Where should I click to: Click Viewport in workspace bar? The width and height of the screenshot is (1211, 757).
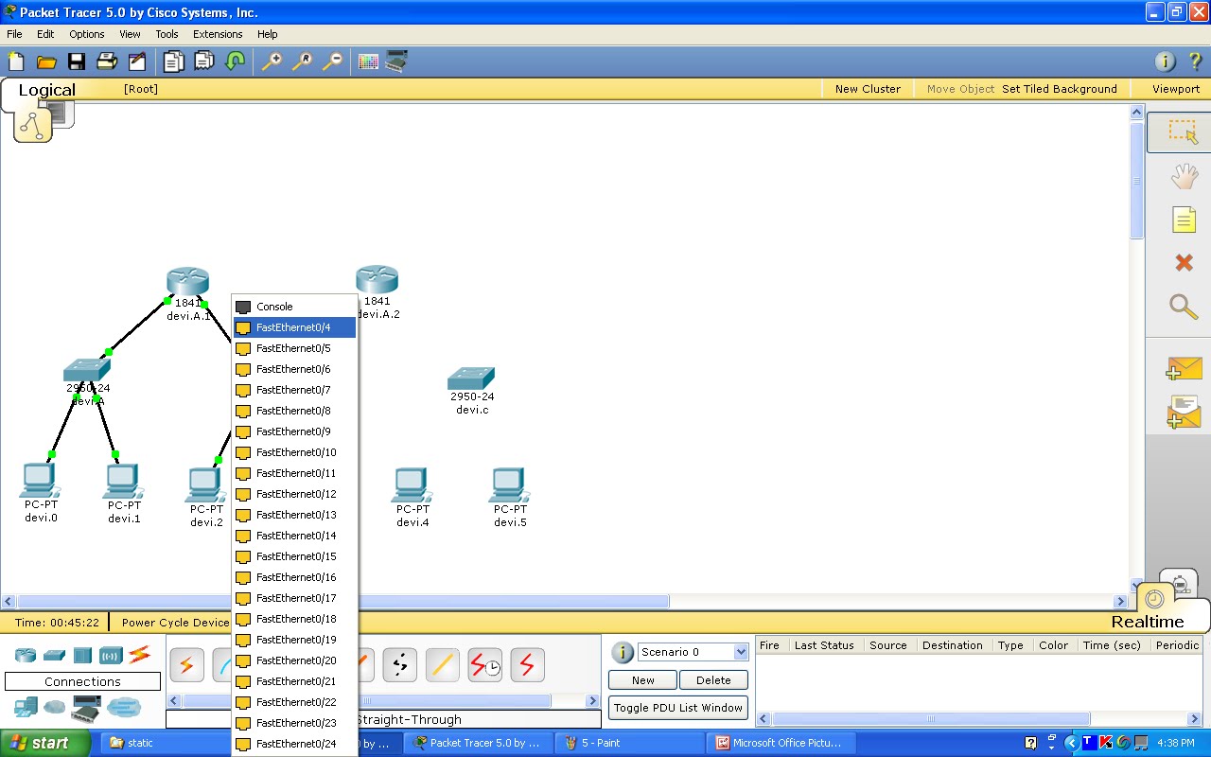coord(1176,89)
